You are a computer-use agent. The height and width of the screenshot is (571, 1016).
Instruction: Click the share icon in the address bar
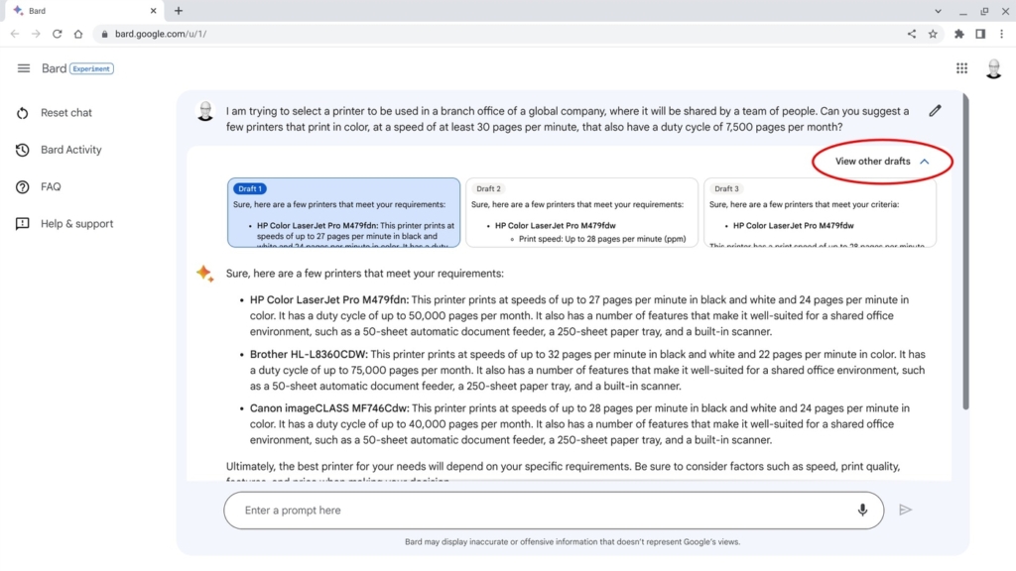[x=911, y=33]
